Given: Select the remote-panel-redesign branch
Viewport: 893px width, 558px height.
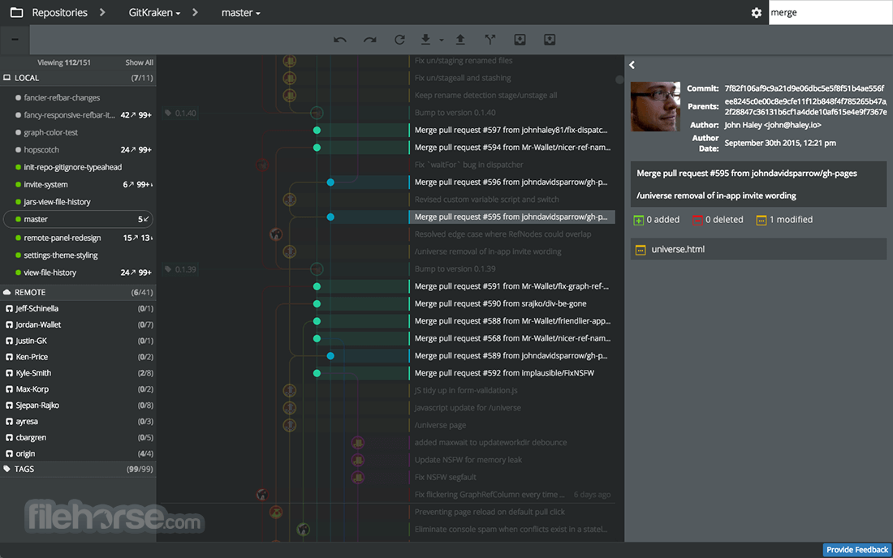Looking at the screenshot, I should coord(62,238).
